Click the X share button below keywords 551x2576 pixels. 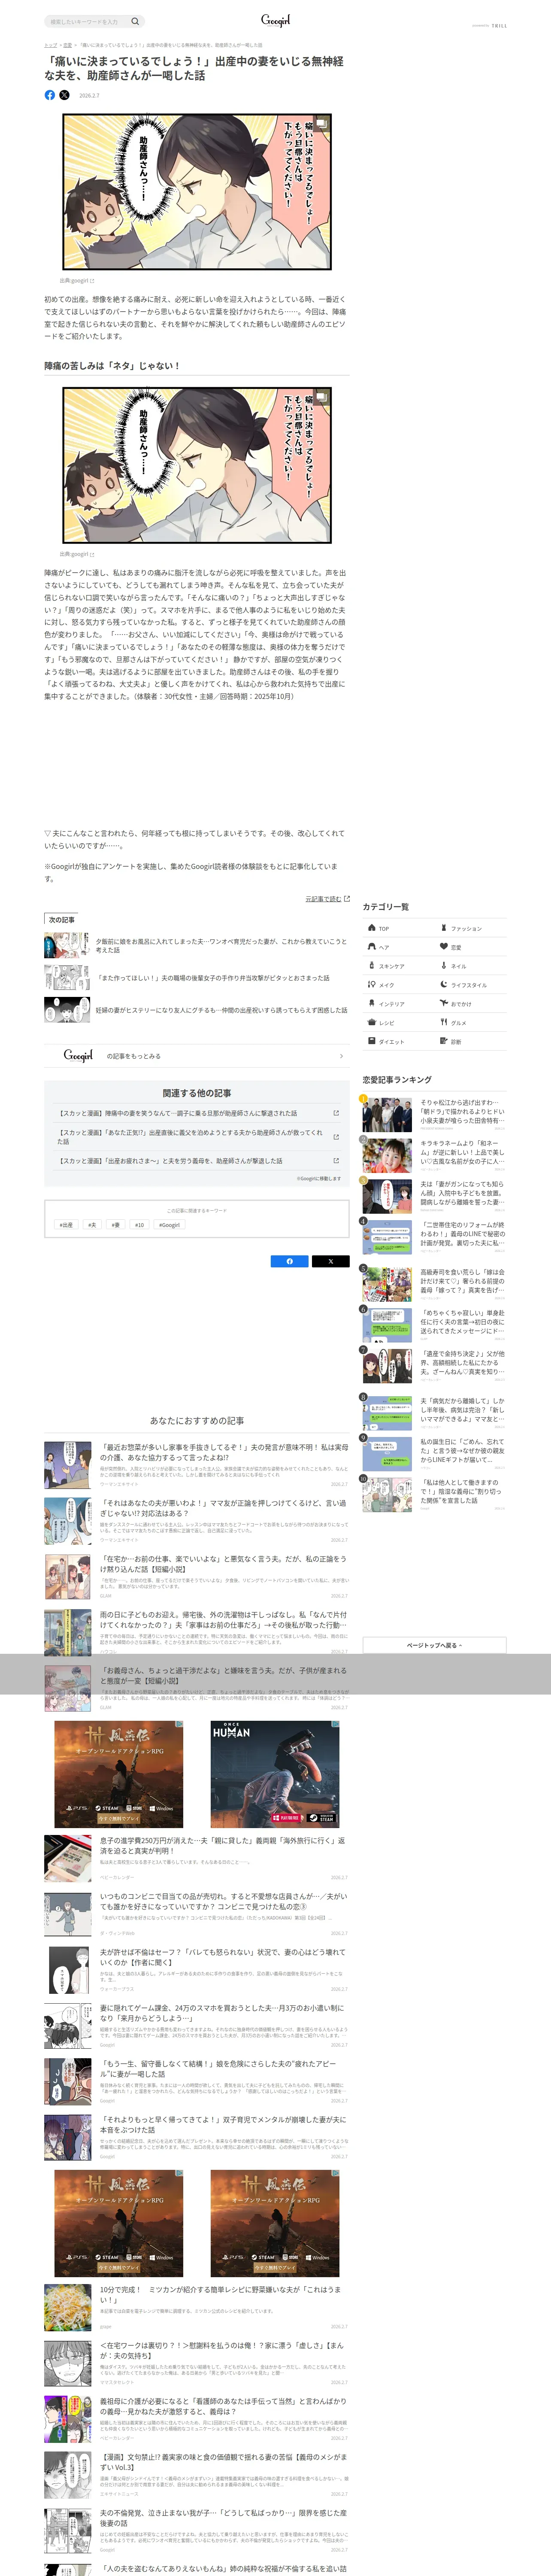coord(331,1261)
